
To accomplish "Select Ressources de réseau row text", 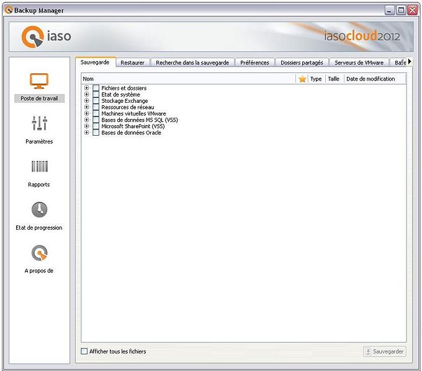I will click(x=128, y=107).
